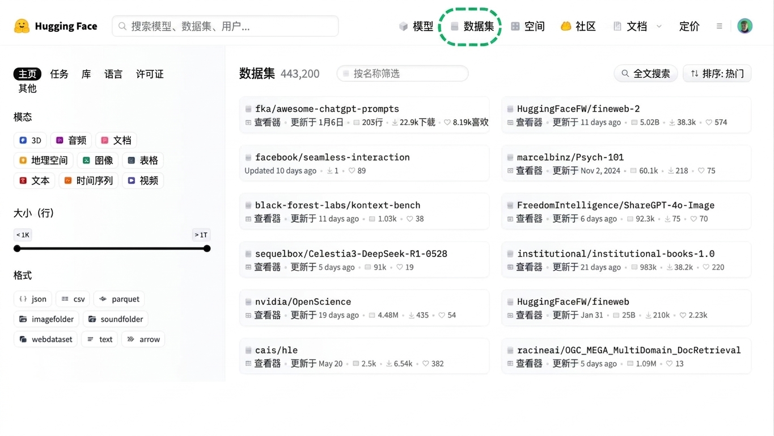774x436 pixels.
Task: Switch to the 库 filter tab
Action: click(x=86, y=74)
